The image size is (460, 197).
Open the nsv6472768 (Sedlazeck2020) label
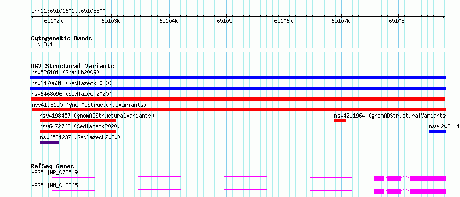click(80, 126)
